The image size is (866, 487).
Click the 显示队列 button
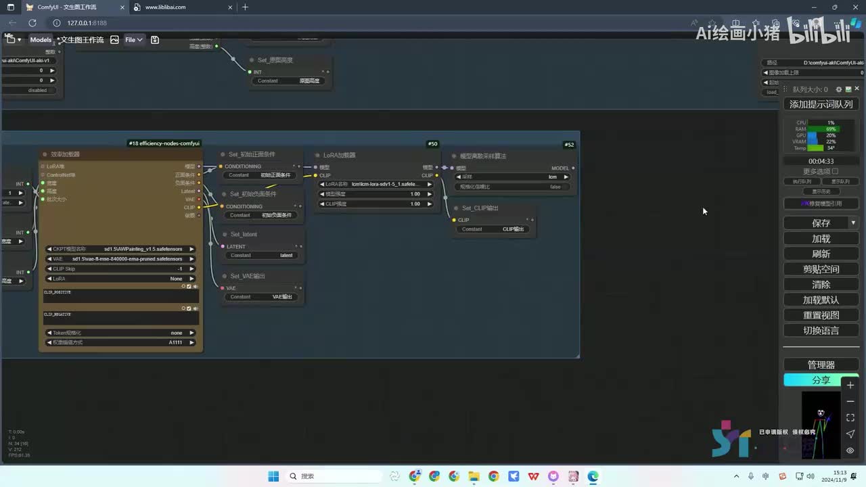click(x=840, y=181)
